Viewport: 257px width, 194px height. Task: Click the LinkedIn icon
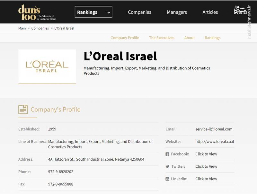[167, 179]
